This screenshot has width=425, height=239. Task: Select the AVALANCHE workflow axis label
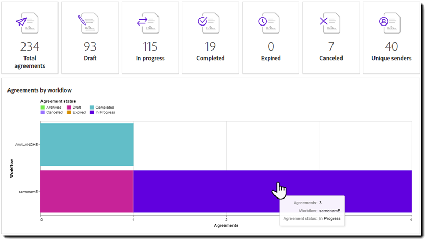pyautogui.click(x=26, y=145)
